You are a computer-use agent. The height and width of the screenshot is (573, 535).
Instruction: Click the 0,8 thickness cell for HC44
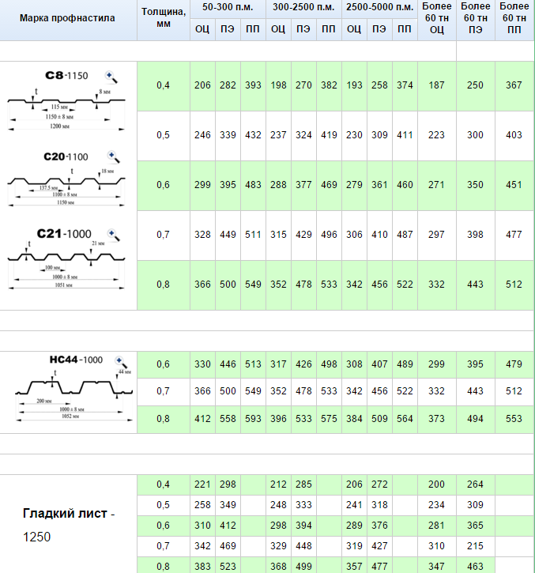[x=163, y=419]
